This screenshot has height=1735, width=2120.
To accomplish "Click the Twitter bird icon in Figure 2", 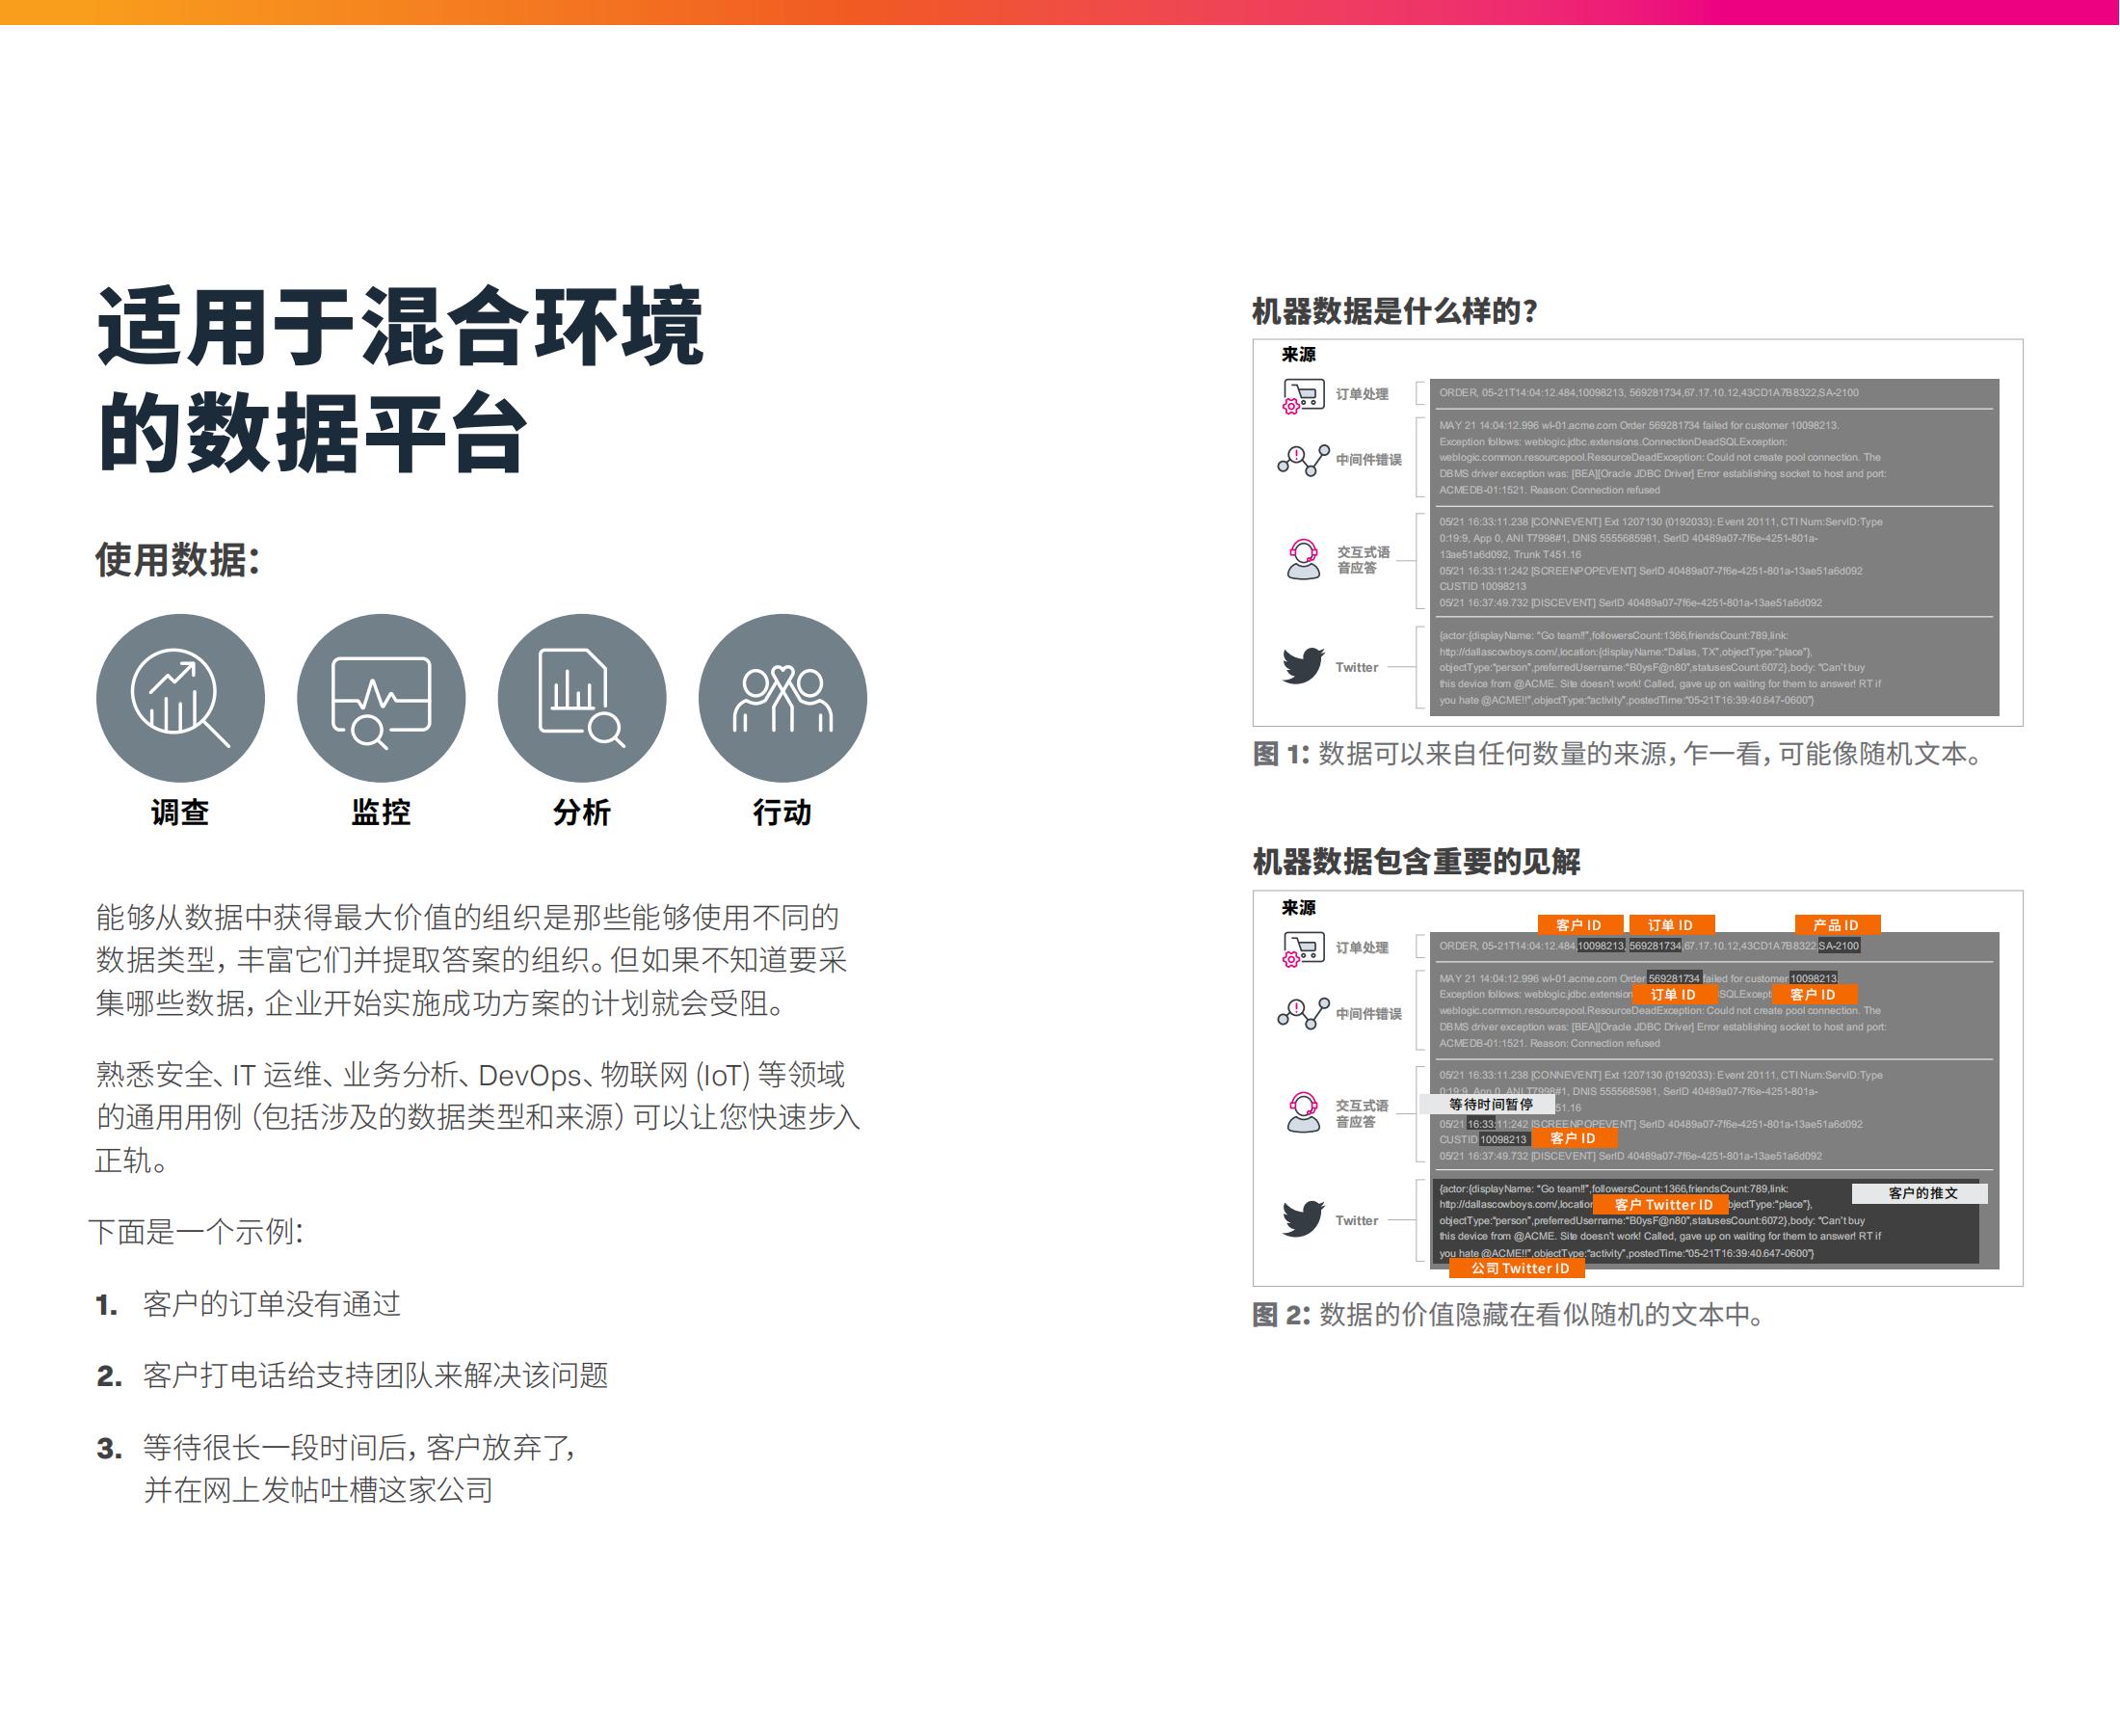I will pyautogui.click(x=1303, y=1219).
